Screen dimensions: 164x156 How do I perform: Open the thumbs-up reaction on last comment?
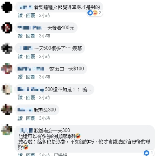pos(147,153)
